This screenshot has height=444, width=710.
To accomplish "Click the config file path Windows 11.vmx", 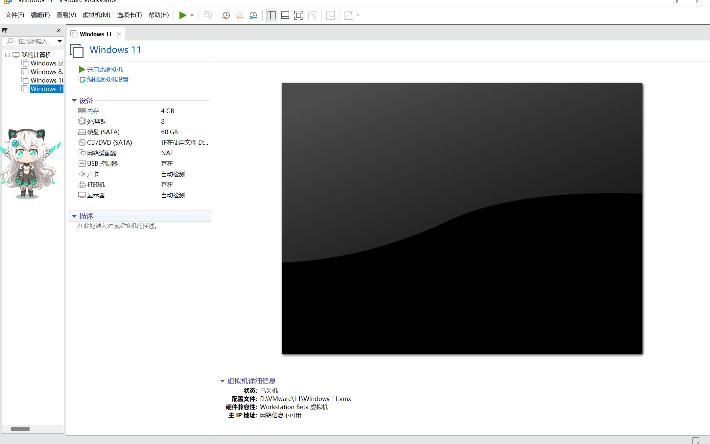I will [305, 399].
